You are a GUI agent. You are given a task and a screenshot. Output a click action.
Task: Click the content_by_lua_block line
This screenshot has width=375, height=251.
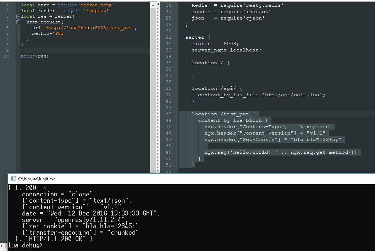[233, 120]
